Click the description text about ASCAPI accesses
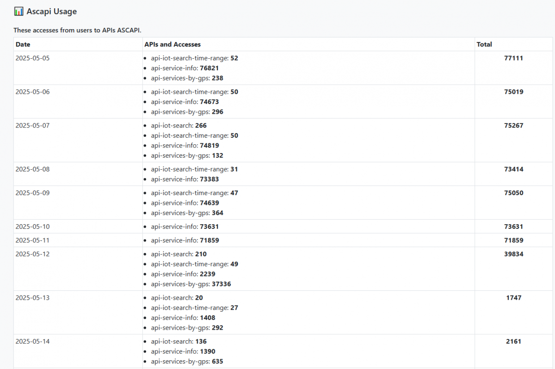 pos(77,30)
